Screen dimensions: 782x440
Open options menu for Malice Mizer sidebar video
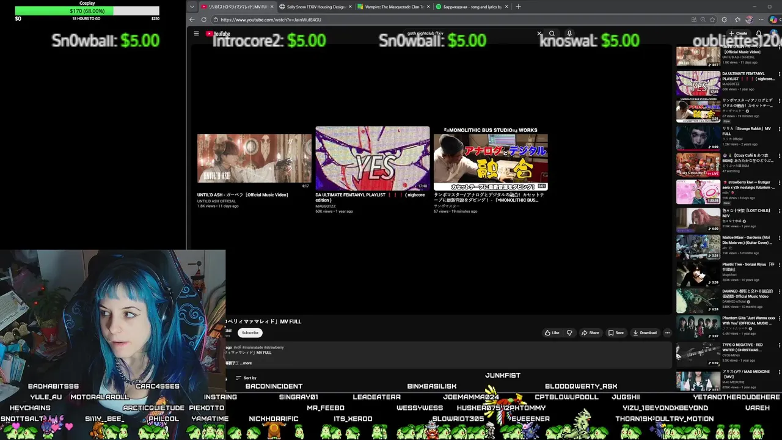[779, 238]
